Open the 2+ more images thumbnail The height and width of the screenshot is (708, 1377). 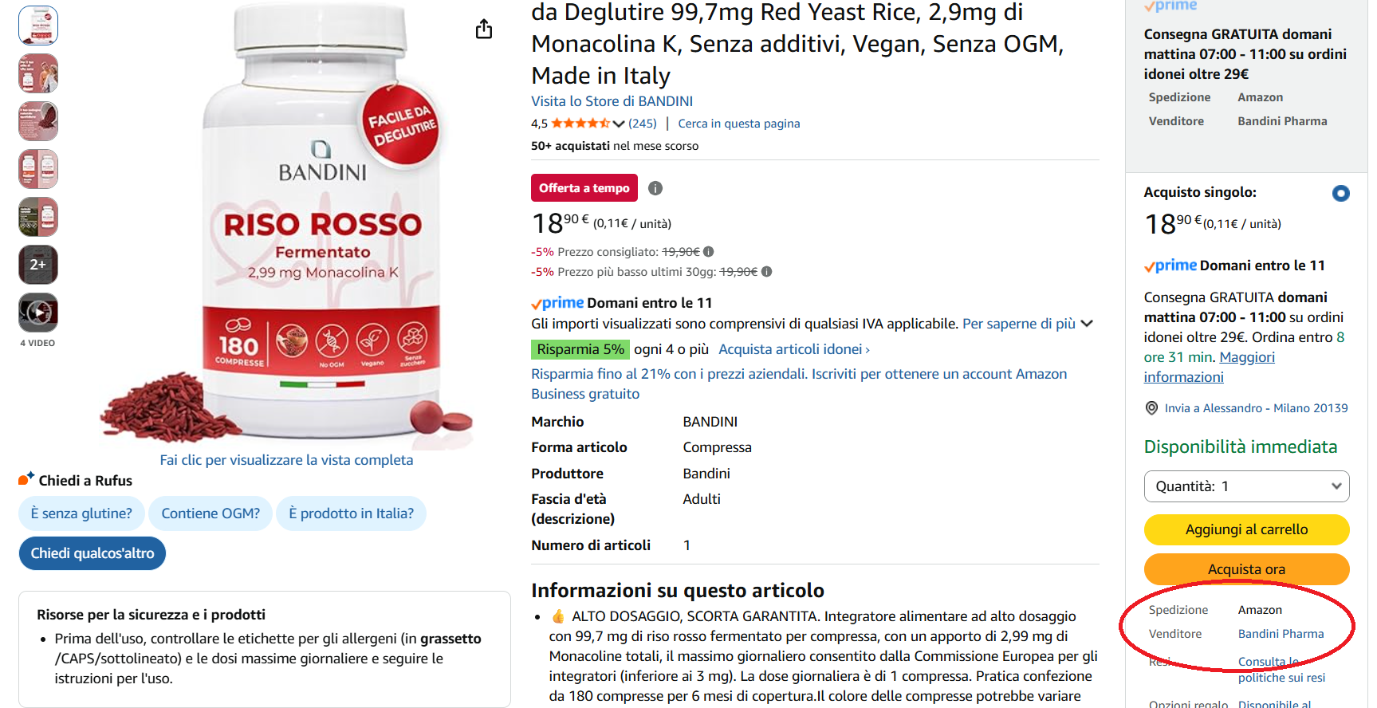[x=38, y=265]
